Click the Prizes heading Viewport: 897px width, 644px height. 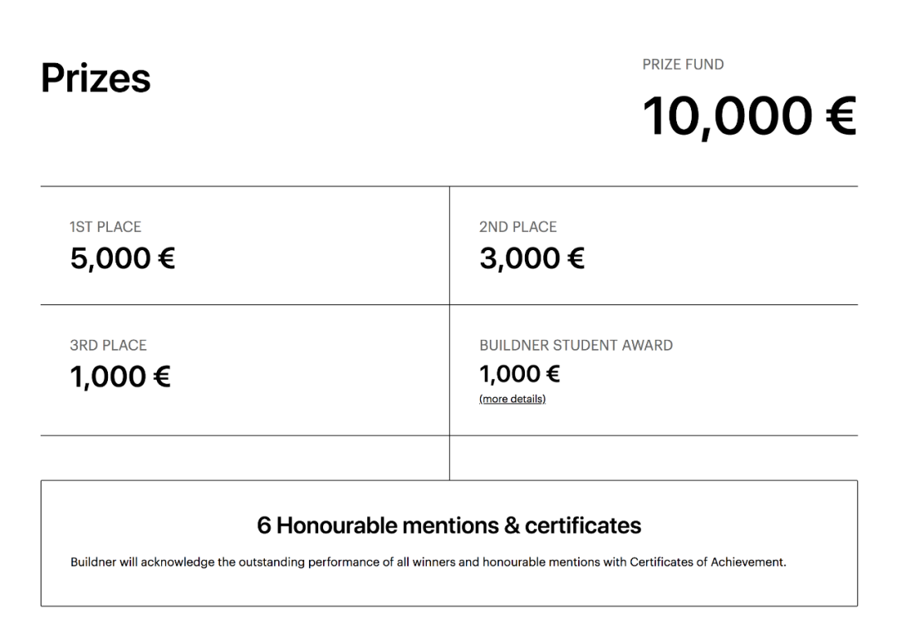point(96,79)
